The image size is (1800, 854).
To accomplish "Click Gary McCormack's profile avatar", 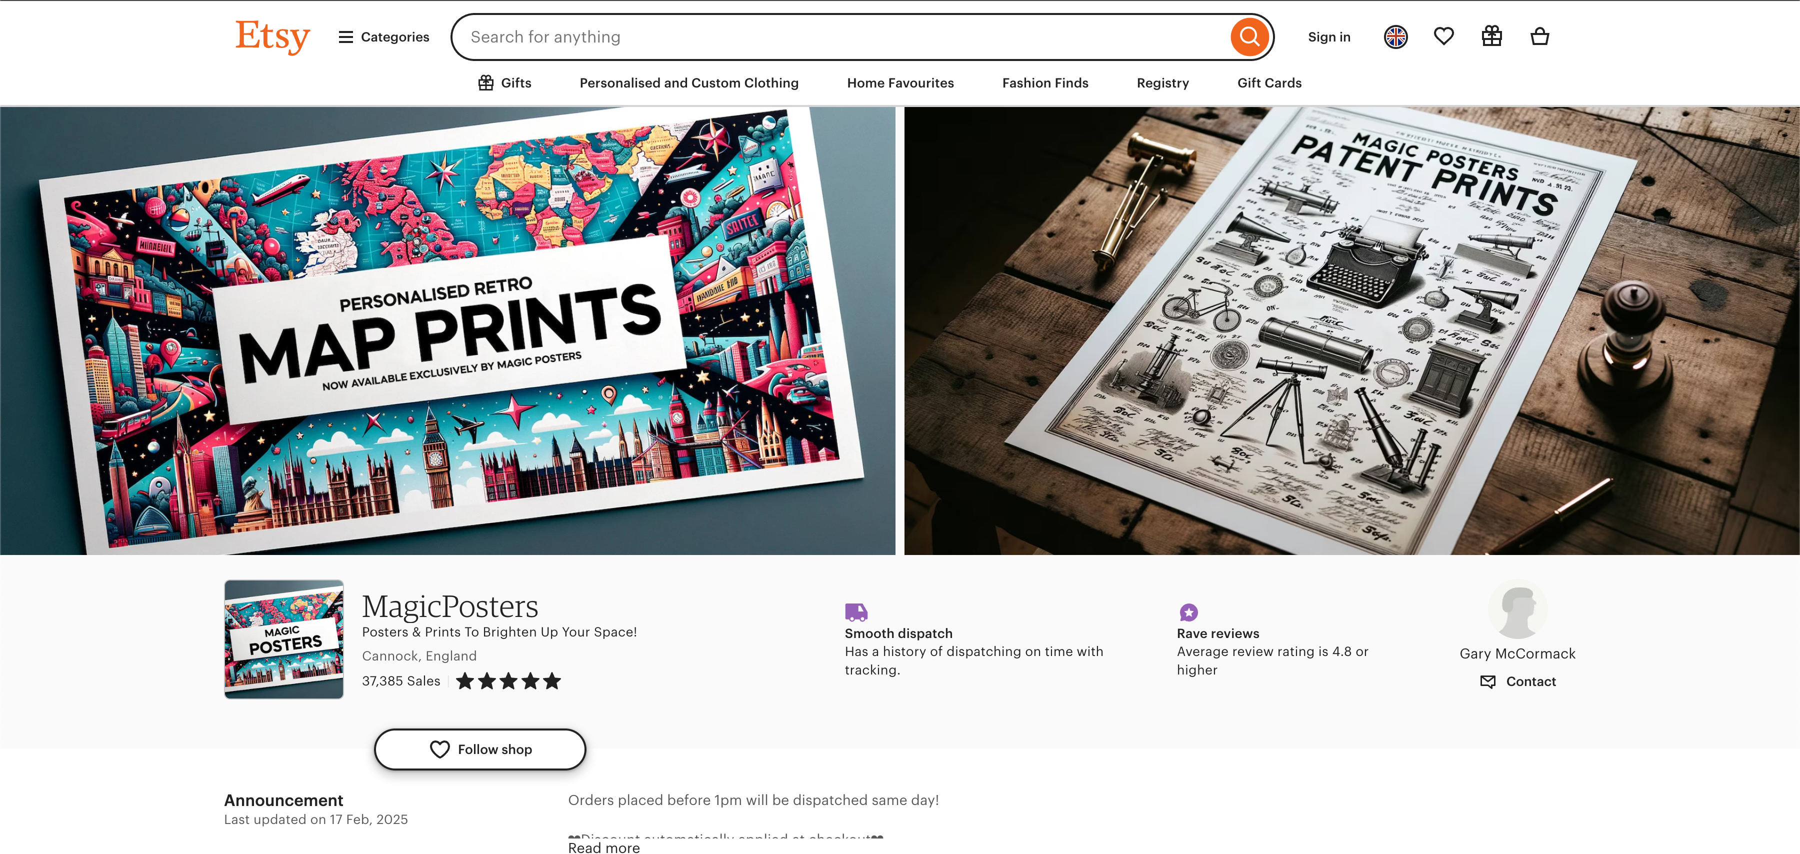I will [x=1517, y=609].
